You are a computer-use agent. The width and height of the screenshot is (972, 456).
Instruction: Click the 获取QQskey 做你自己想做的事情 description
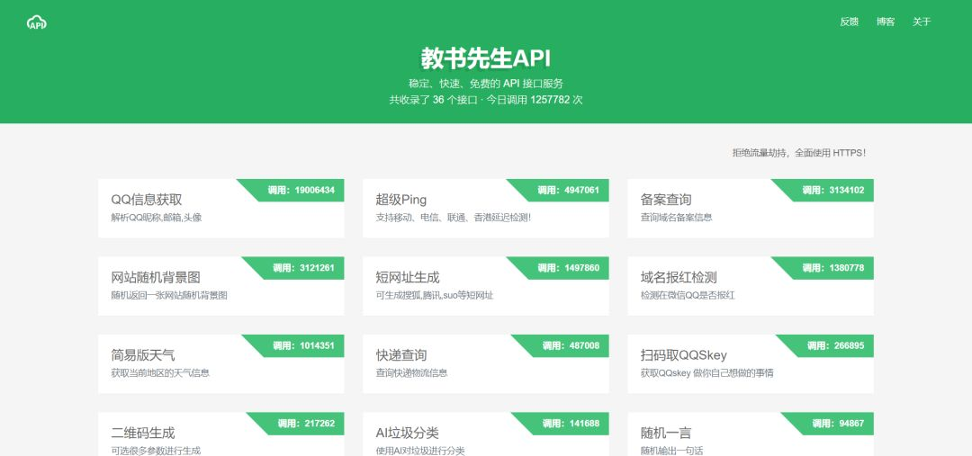pos(706,373)
